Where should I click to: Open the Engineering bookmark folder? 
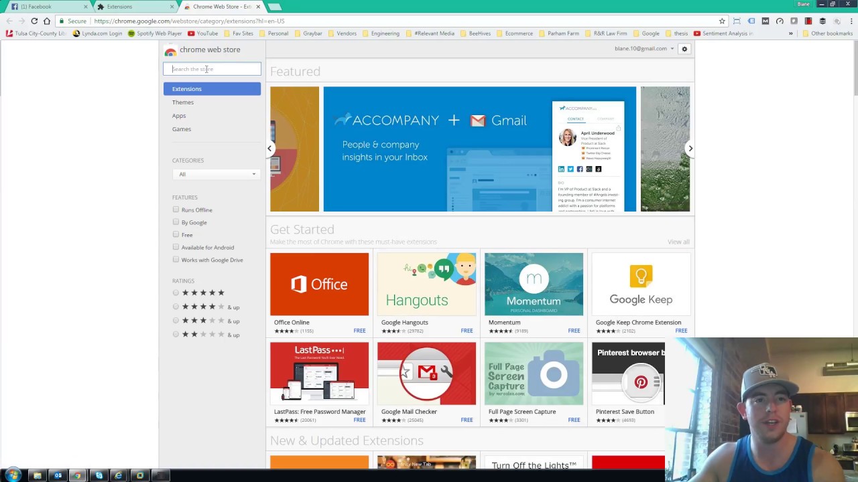pos(380,33)
